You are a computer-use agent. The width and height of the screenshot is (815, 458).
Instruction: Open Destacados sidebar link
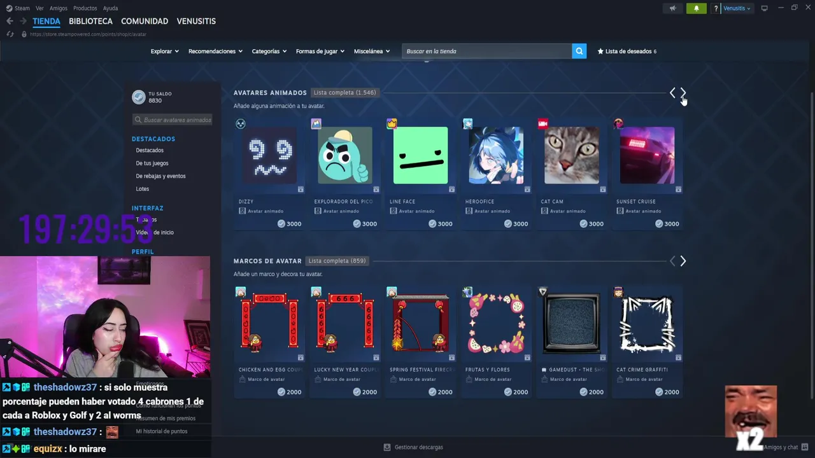pos(150,150)
